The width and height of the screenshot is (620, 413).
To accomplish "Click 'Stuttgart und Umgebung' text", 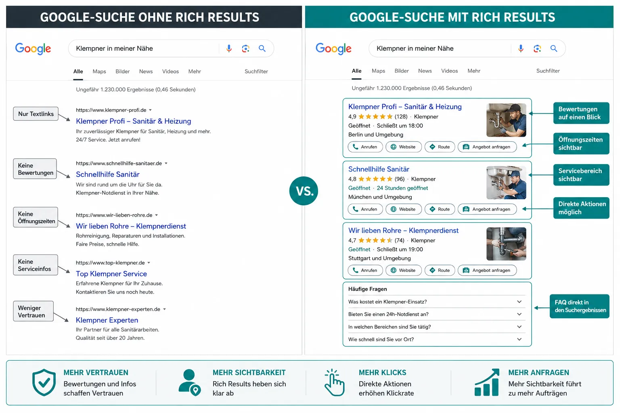I will 379,259.
